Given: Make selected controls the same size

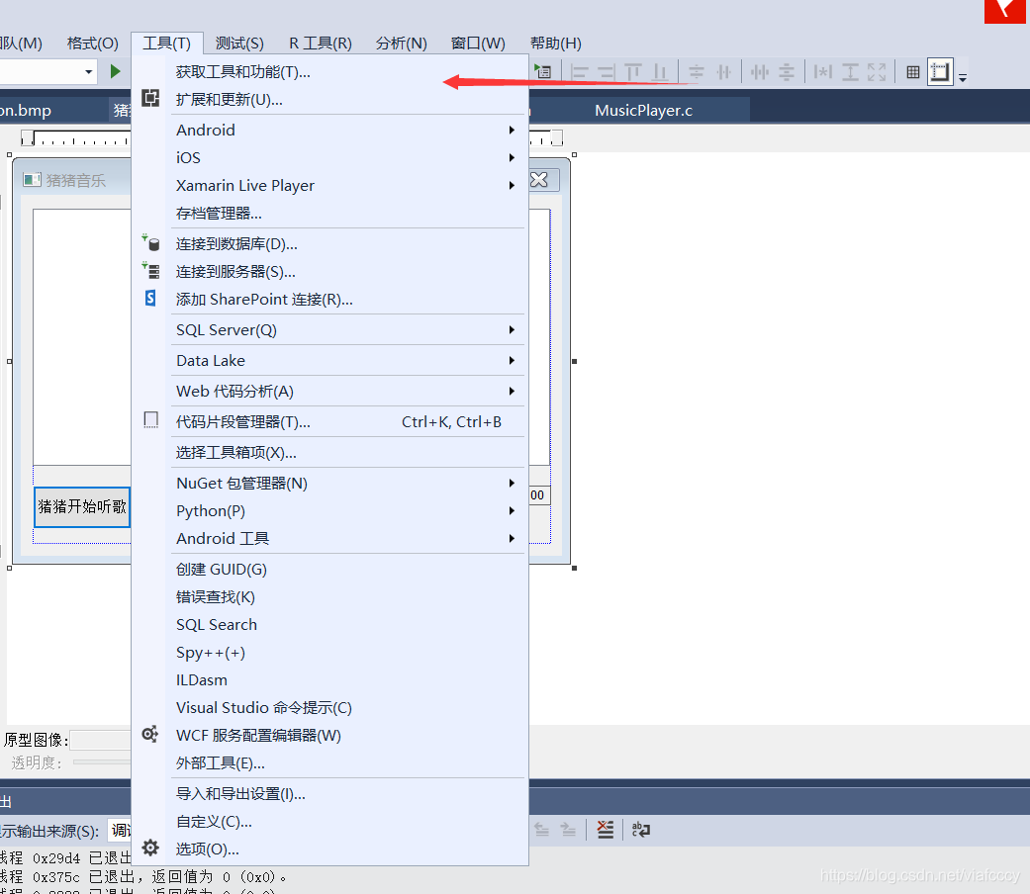Looking at the screenshot, I should [x=877, y=71].
